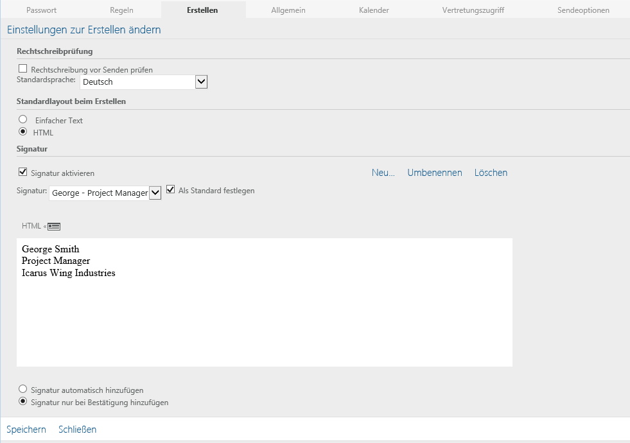Screen dimensions: 630x443
Task: Click the Umbenennen link
Action: (x=434, y=173)
